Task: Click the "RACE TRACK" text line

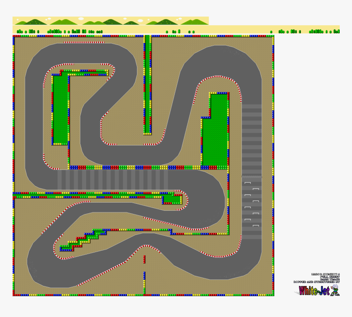Action: tap(330, 279)
